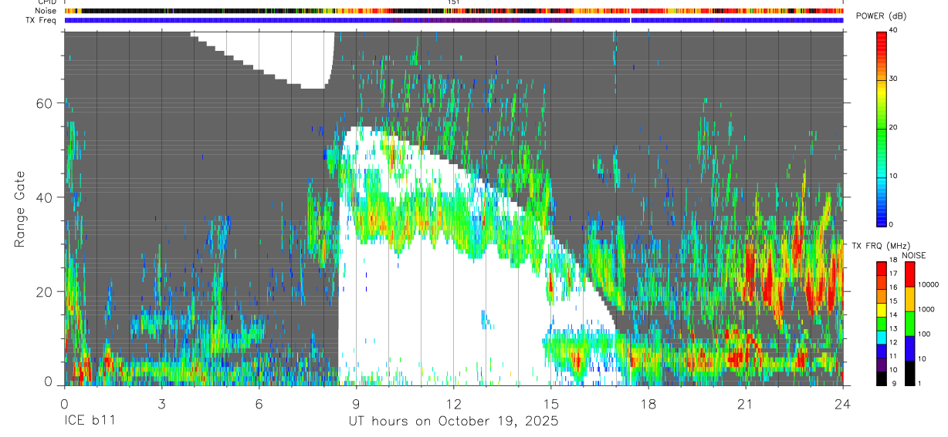
Task: Click the noise scale value 10000
Action: point(928,285)
